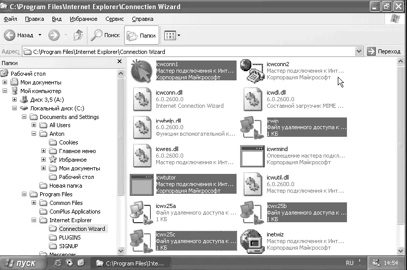Launch Windows Media Player from quick launch

click(69, 263)
